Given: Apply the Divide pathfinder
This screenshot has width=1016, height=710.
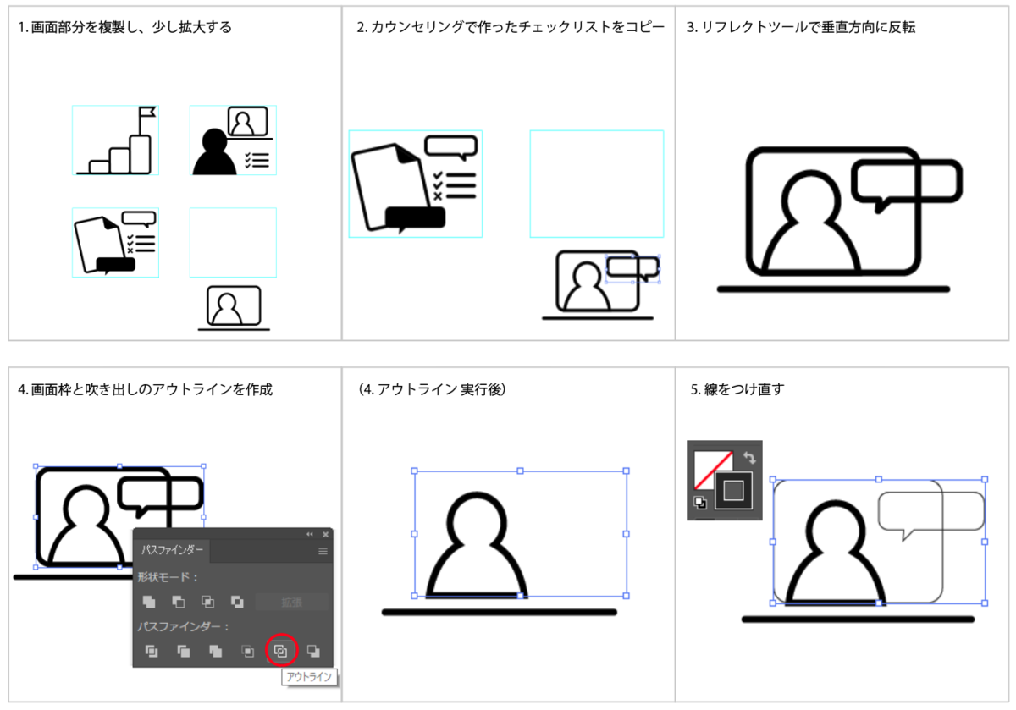Looking at the screenshot, I should point(152,651).
